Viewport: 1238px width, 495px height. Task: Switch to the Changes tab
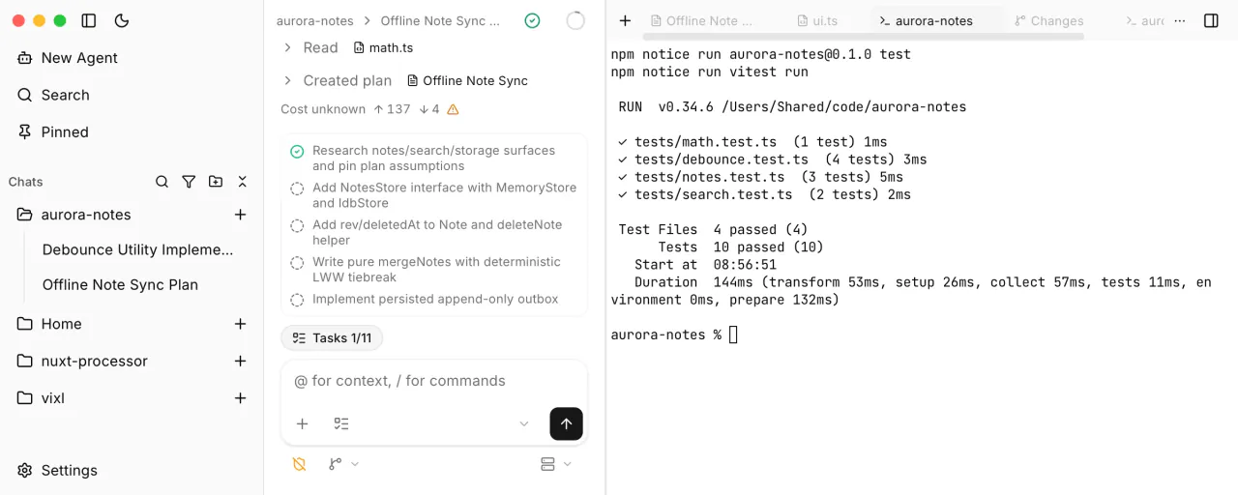click(x=1049, y=20)
